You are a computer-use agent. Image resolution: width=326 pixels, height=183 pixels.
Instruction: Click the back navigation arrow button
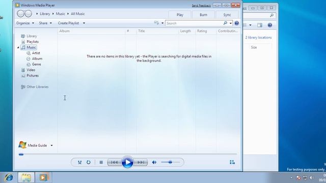pyautogui.click(x=20, y=14)
